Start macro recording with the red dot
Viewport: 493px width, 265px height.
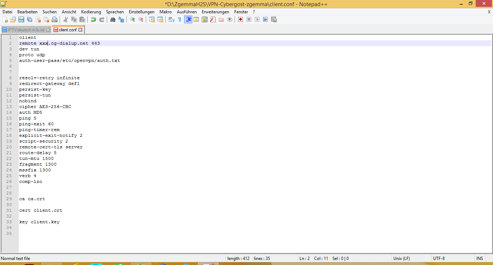240,19
